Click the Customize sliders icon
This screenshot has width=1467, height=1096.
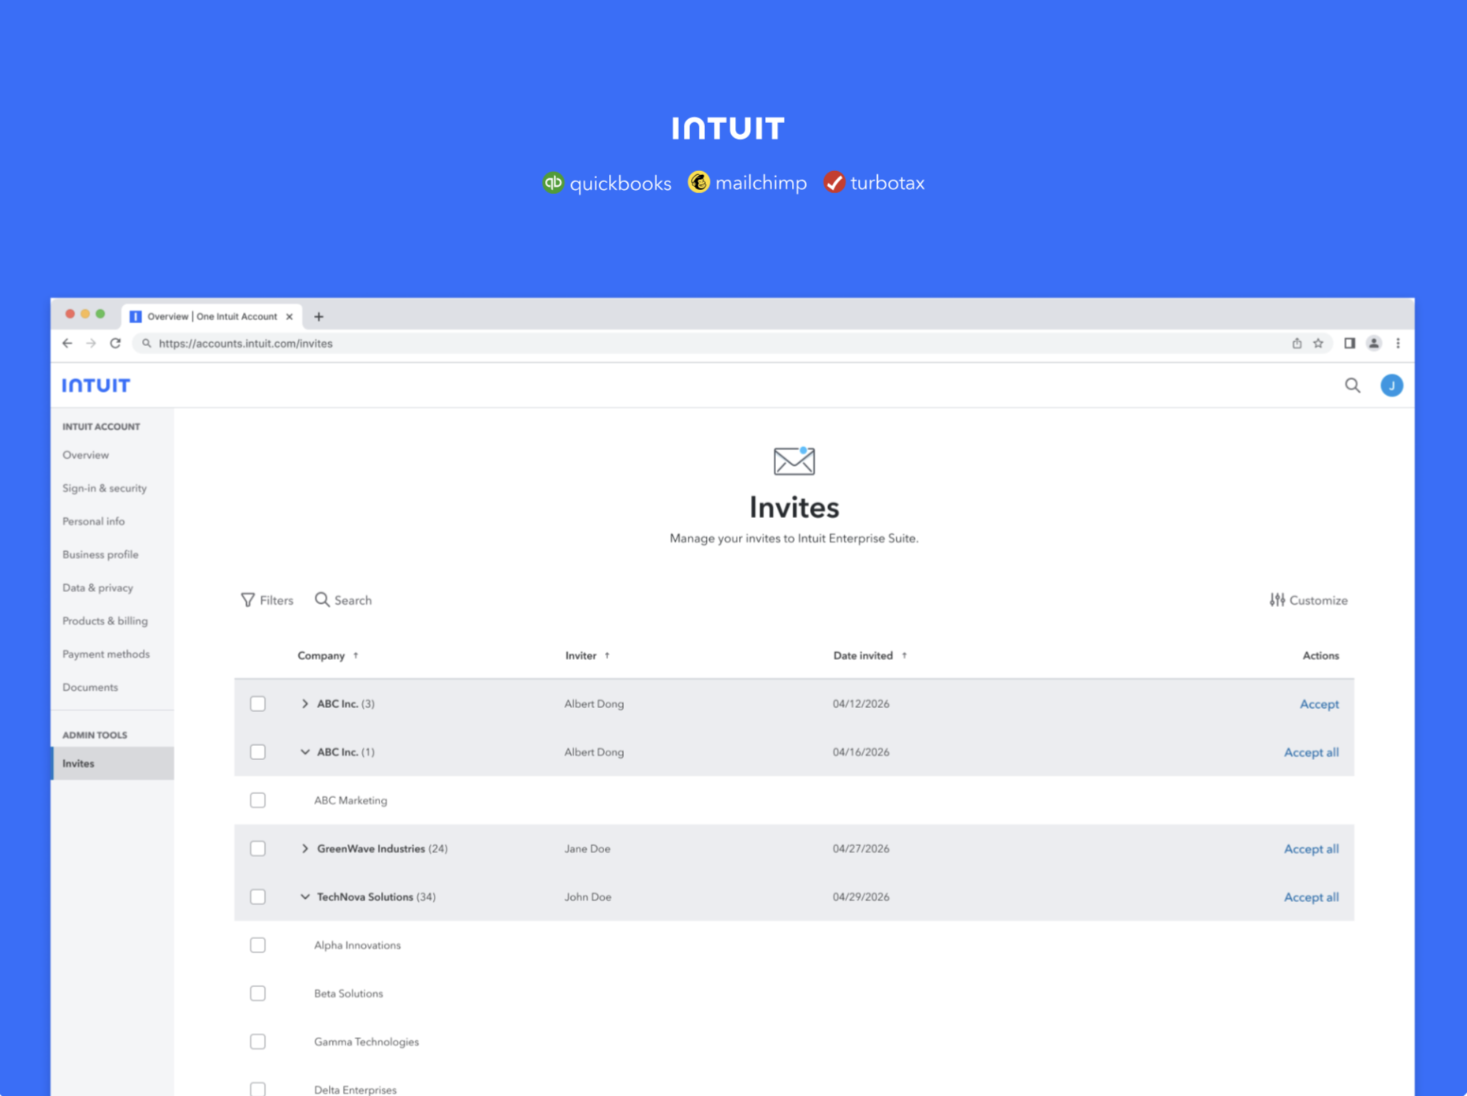pos(1277,600)
